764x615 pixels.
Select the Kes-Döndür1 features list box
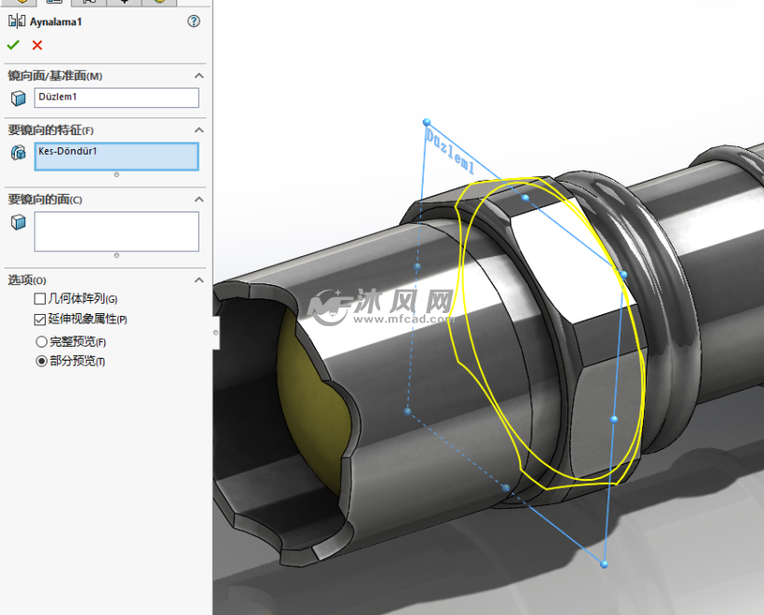(116, 157)
